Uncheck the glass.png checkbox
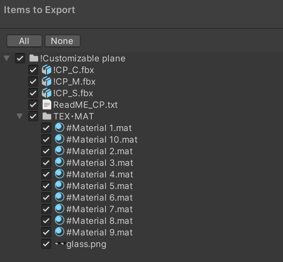 point(46,244)
